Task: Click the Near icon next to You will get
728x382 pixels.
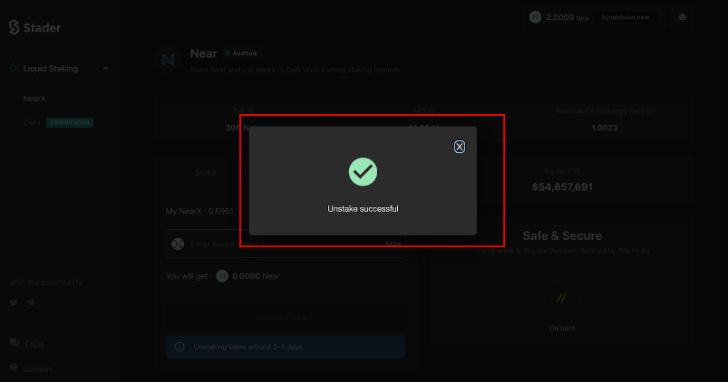Action: (222, 276)
